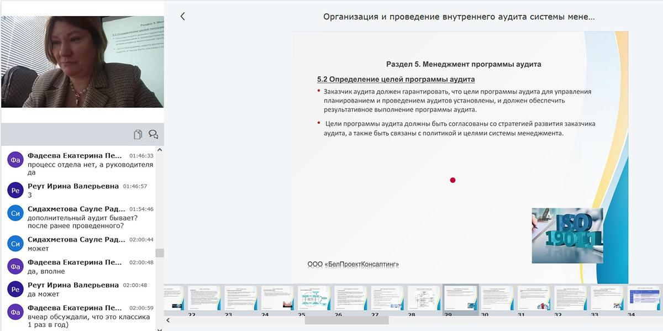Select slide 34 thumbnail
The image size is (663, 331).
click(x=643, y=298)
